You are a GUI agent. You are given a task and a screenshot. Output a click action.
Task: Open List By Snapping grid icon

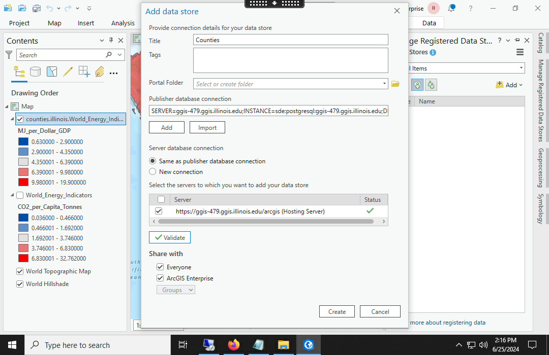point(84,72)
